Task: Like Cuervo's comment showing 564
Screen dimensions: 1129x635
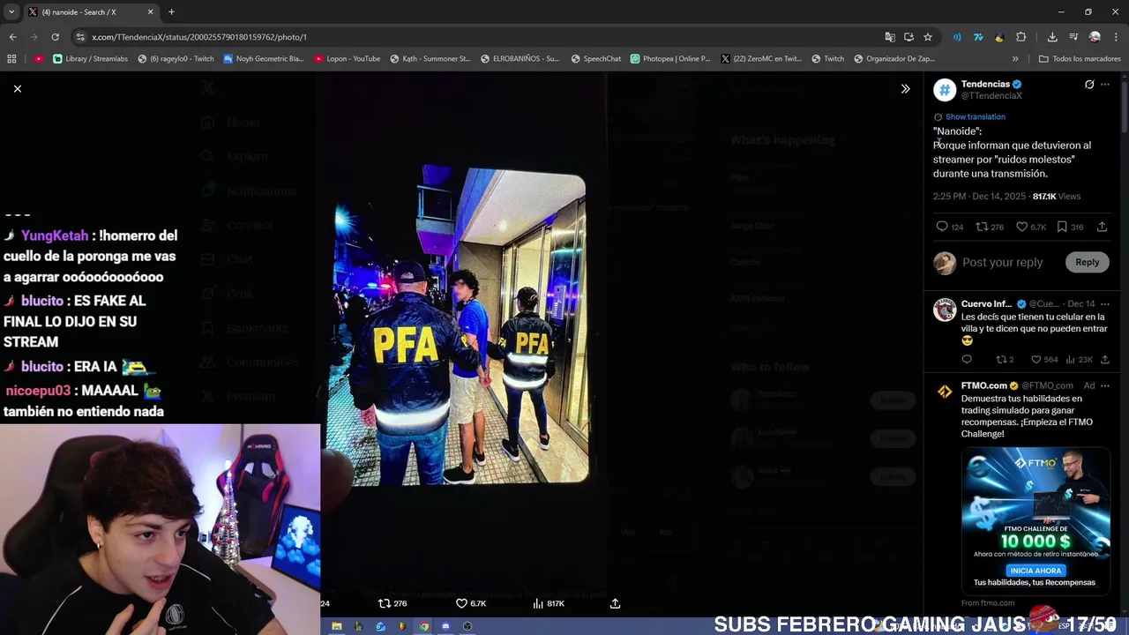Action: (x=1046, y=359)
